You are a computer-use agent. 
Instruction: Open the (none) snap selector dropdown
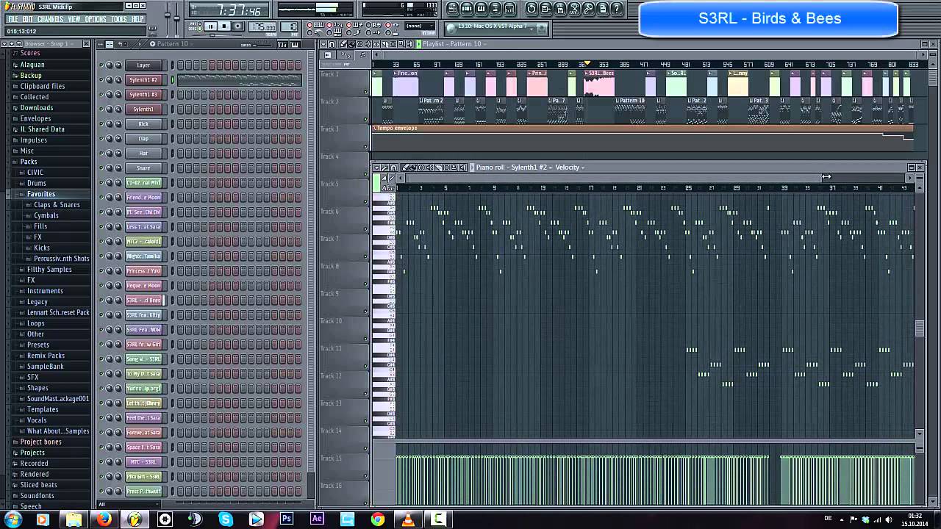pyautogui.click(x=419, y=26)
